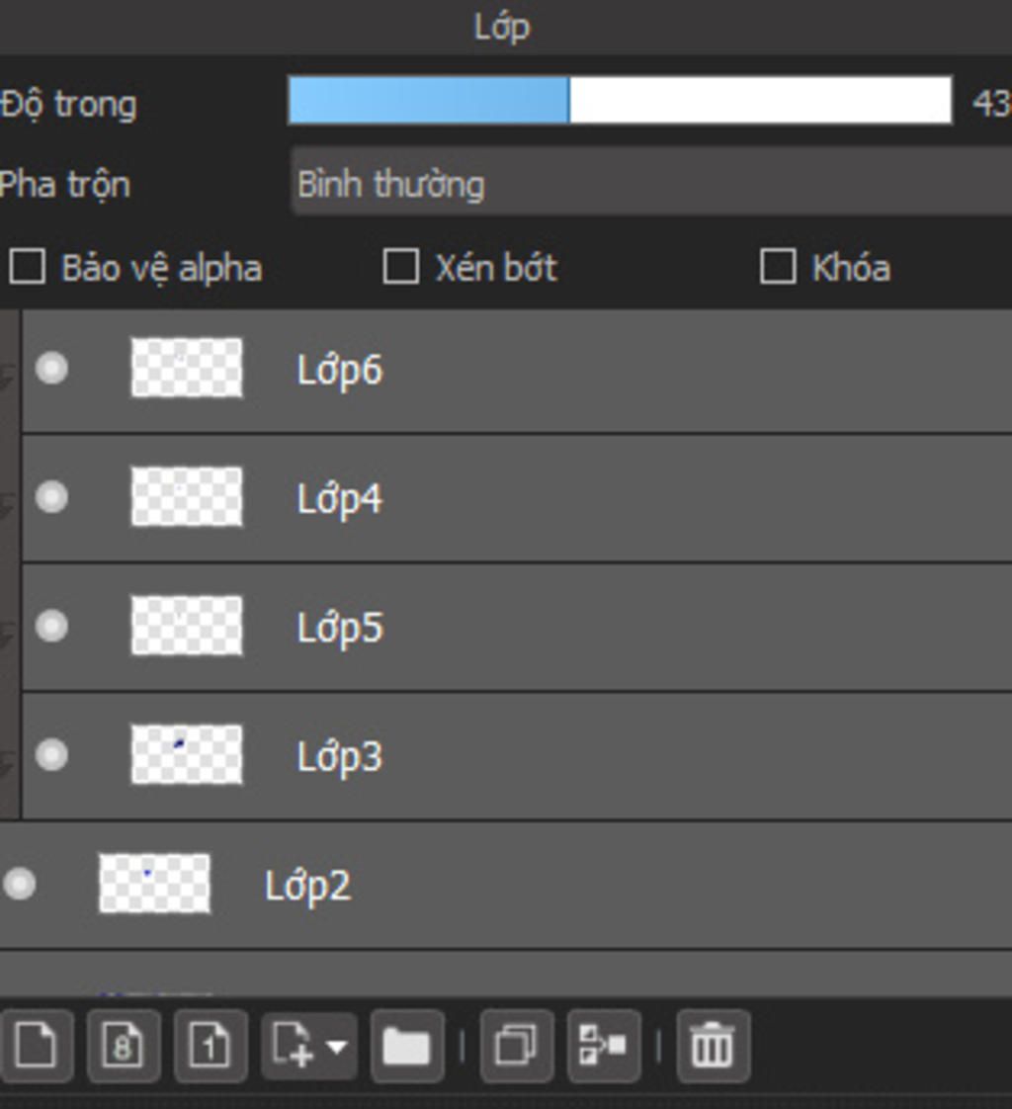
Task: Click the Độ trong opacity slider
Action: [x=620, y=101]
